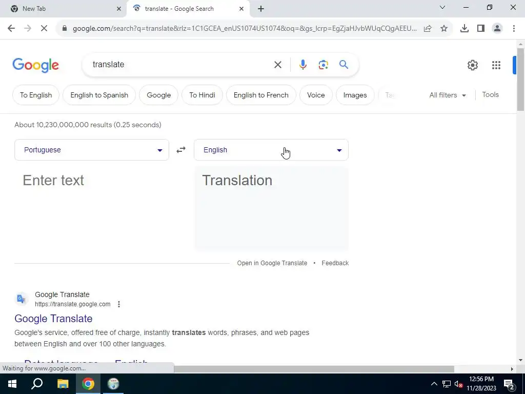Submit search with the magnifying glass icon
The width and height of the screenshot is (525, 394).
click(344, 65)
